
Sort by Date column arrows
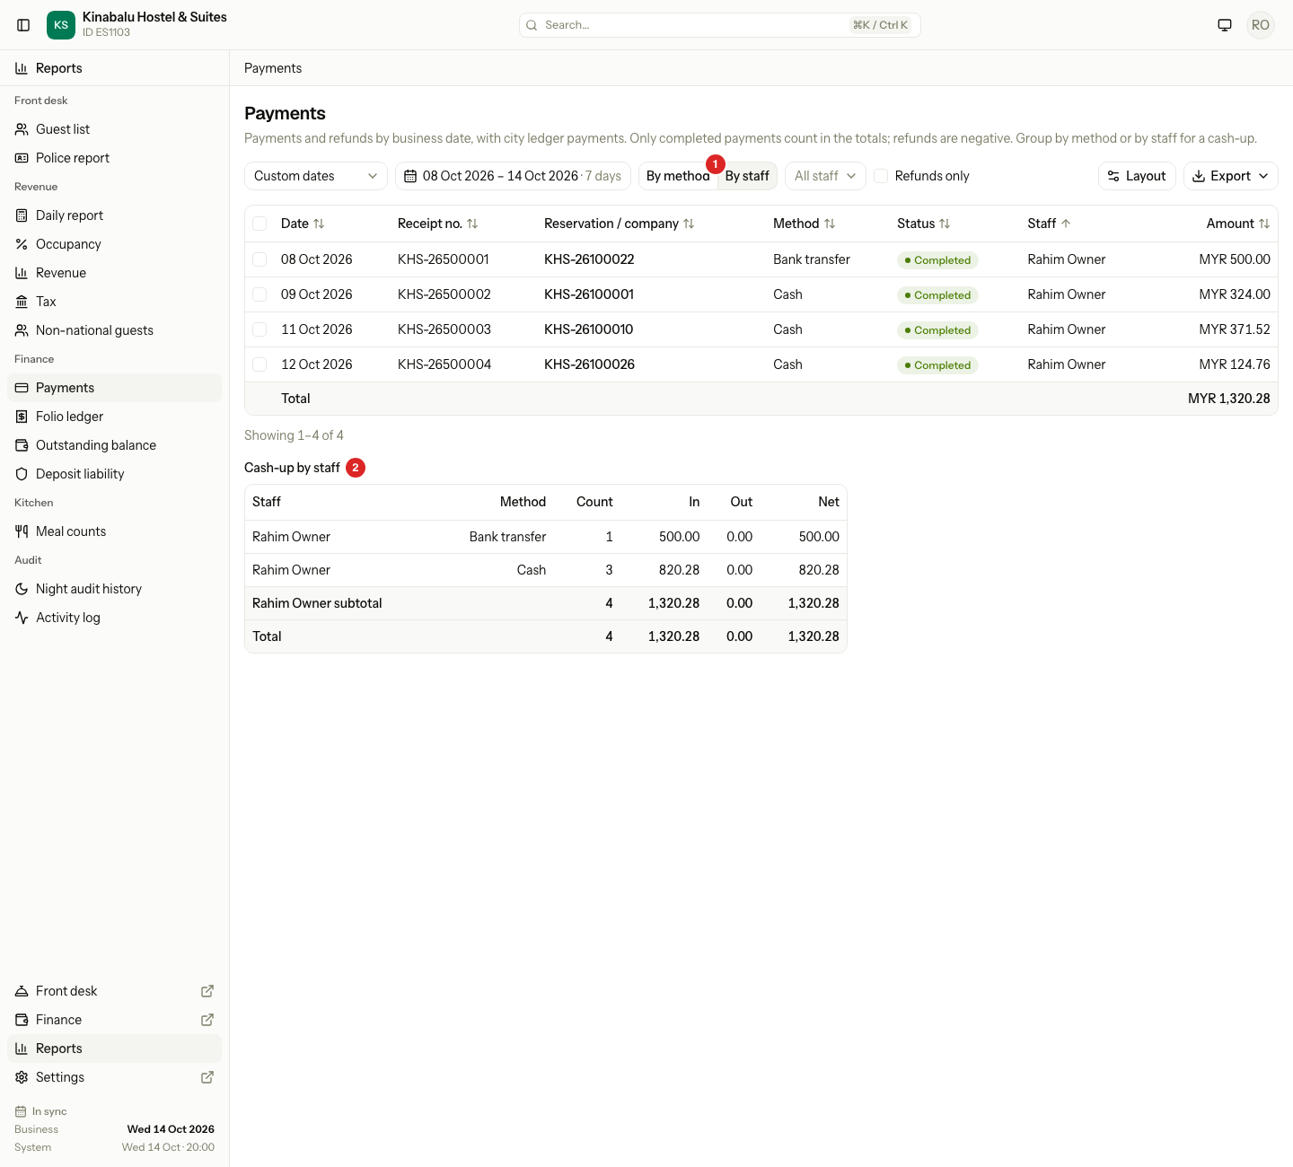click(319, 224)
